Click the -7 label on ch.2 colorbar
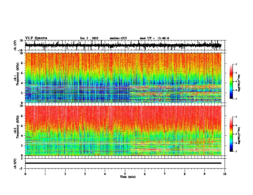The height and width of the screenshot is (195, 253). coord(235,151)
